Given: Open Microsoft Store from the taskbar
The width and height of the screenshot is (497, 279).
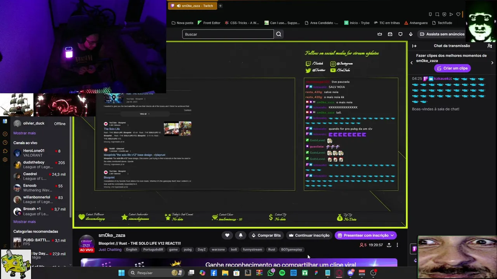Looking at the screenshot, I should pyautogui.click(x=236, y=273).
